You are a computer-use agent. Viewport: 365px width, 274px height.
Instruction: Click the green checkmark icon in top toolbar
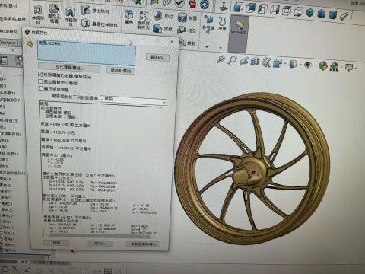(179, 3)
